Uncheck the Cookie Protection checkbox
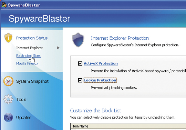The image size is (186, 130). (80, 80)
